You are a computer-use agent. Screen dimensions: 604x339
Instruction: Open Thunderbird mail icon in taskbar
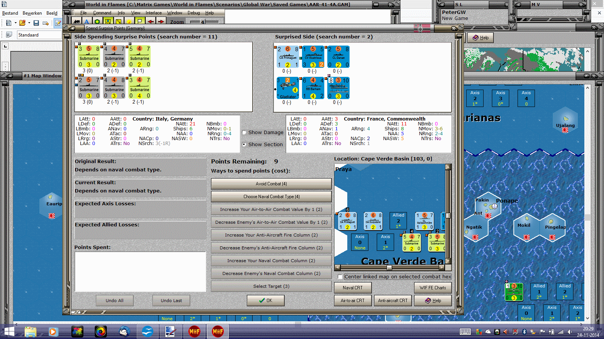click(124, 331)
